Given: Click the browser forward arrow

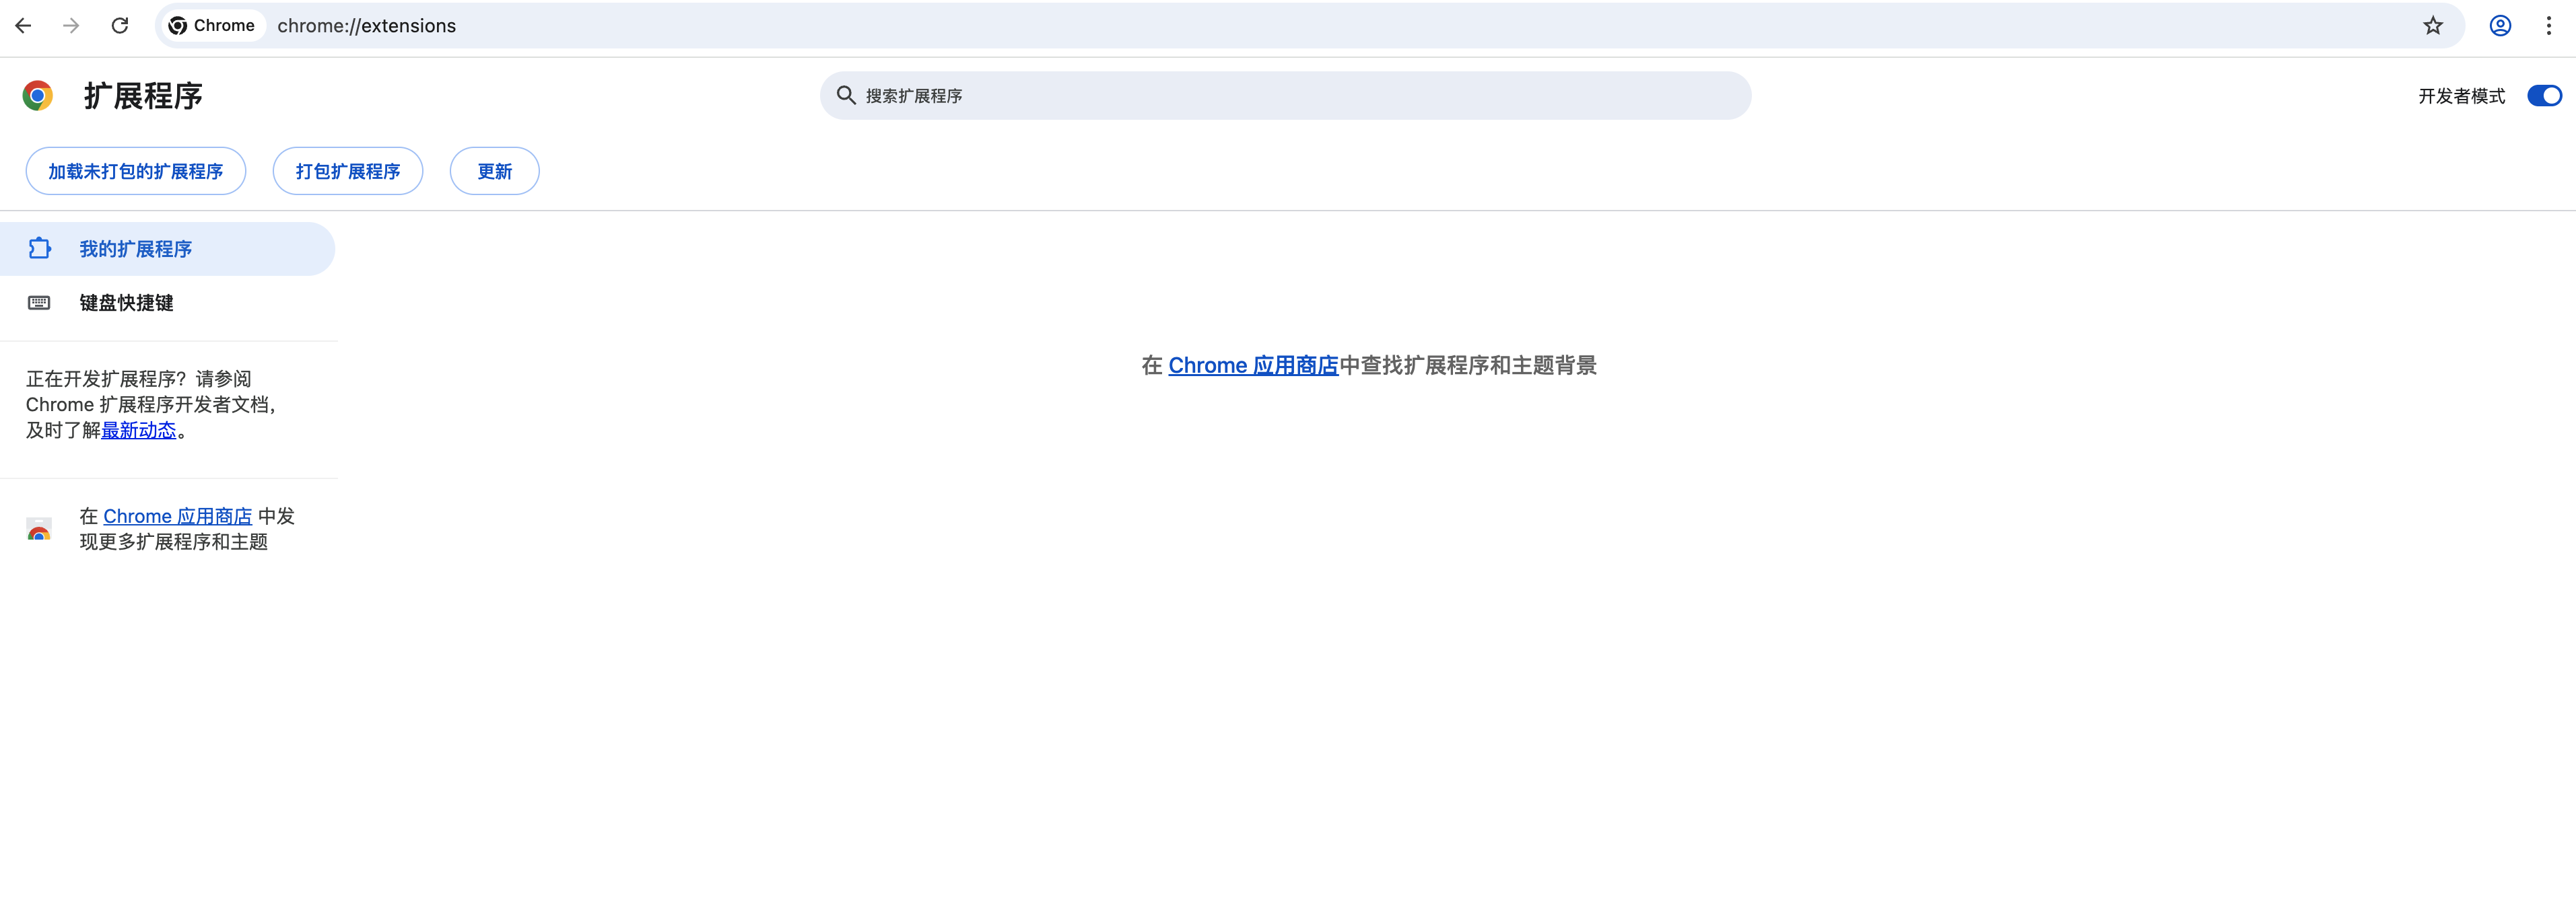Looking at the screenshot, I should 71,26.
